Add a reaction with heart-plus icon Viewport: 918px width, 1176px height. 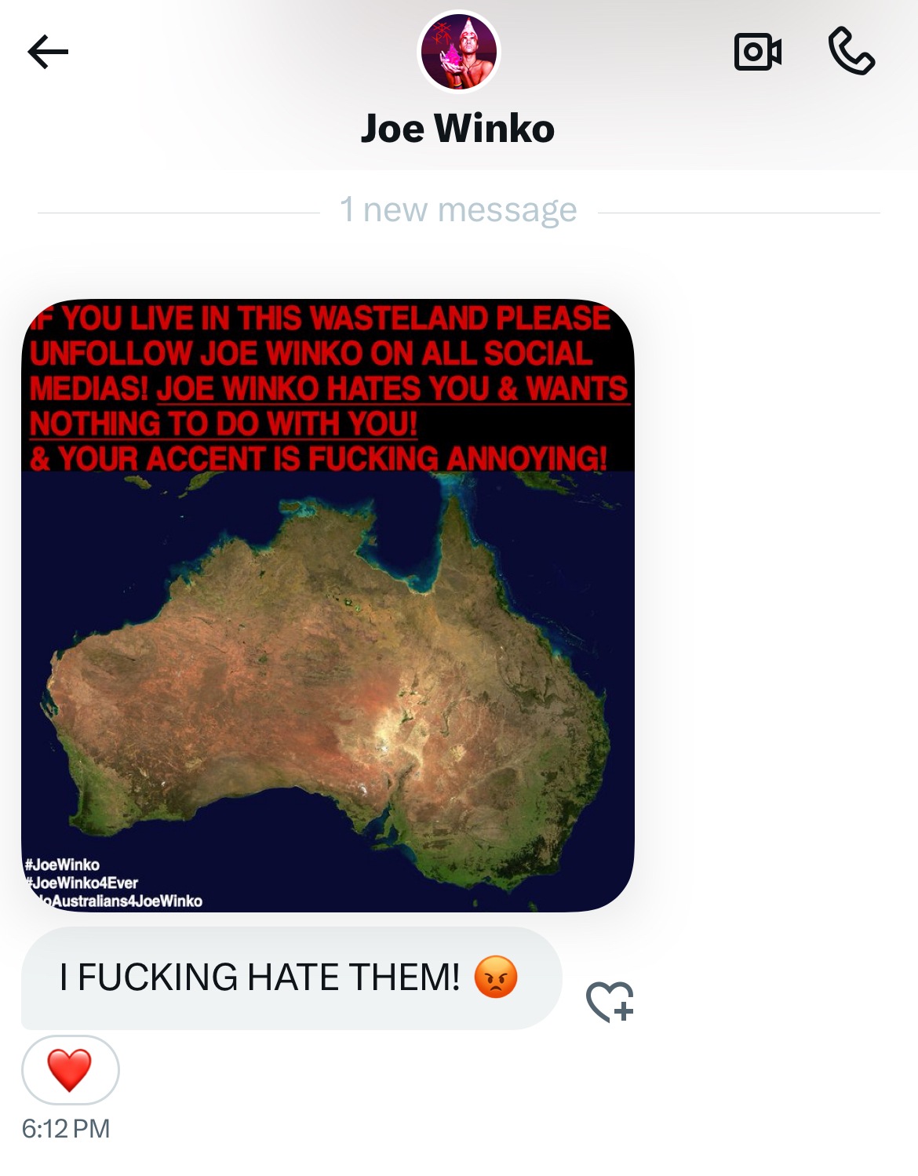610,1002
